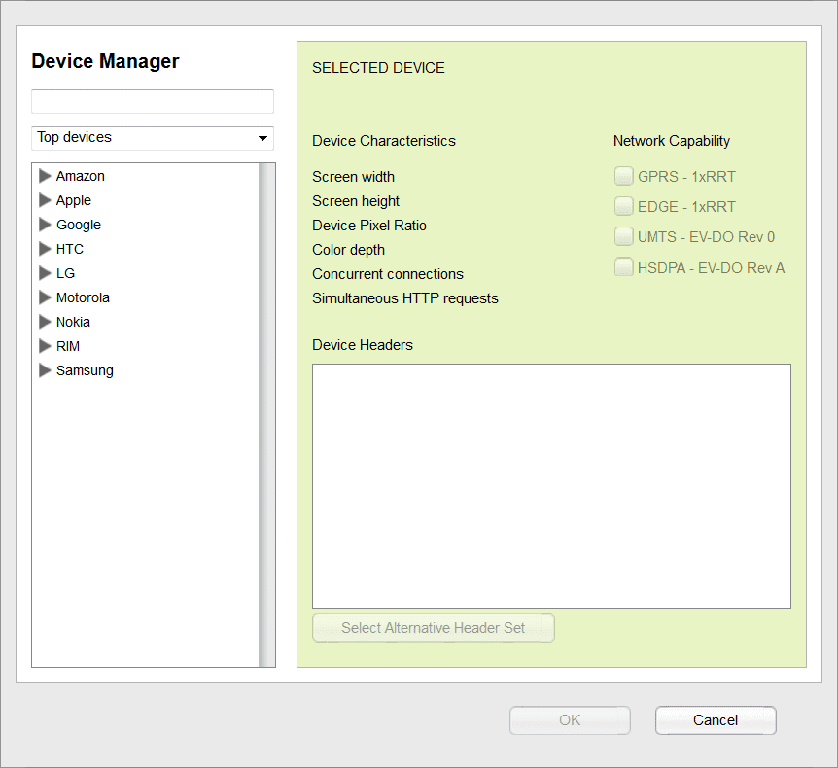Click the Screen height label
Image resolution: width=838 pixels, height=768 pixels.
[356, 201]
